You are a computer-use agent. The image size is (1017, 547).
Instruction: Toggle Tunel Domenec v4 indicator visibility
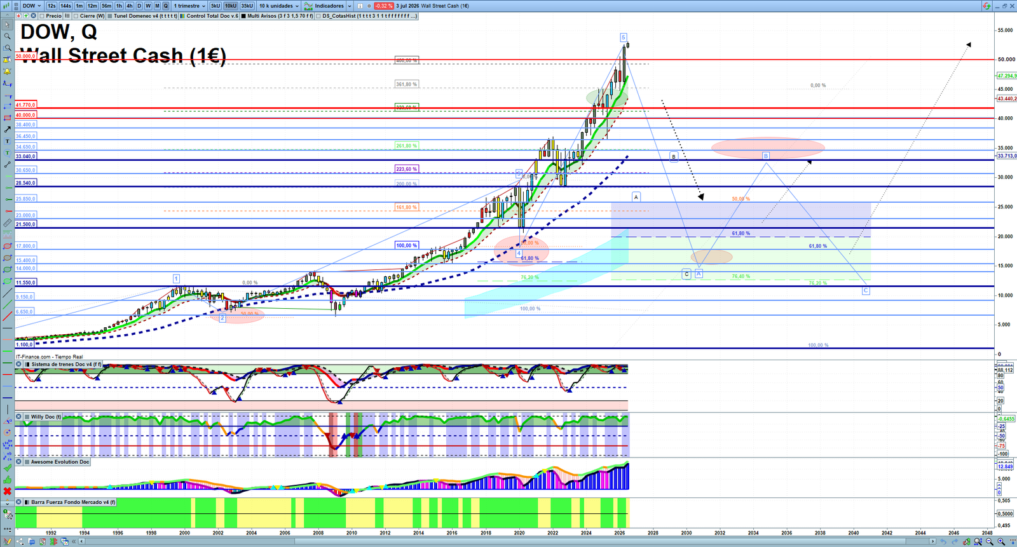pos(110,16)
